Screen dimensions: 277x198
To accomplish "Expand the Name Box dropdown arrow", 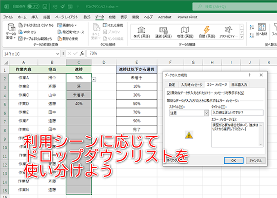I will [x=57, y=54].
